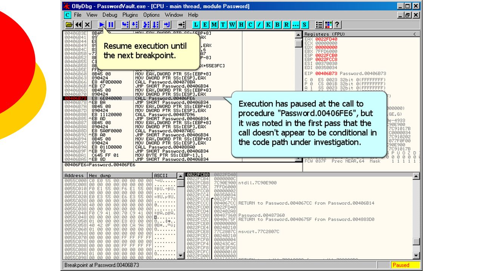The image size is (483, 271).
Task: Click the registers pane left chevron
Action: pos(415,34)
